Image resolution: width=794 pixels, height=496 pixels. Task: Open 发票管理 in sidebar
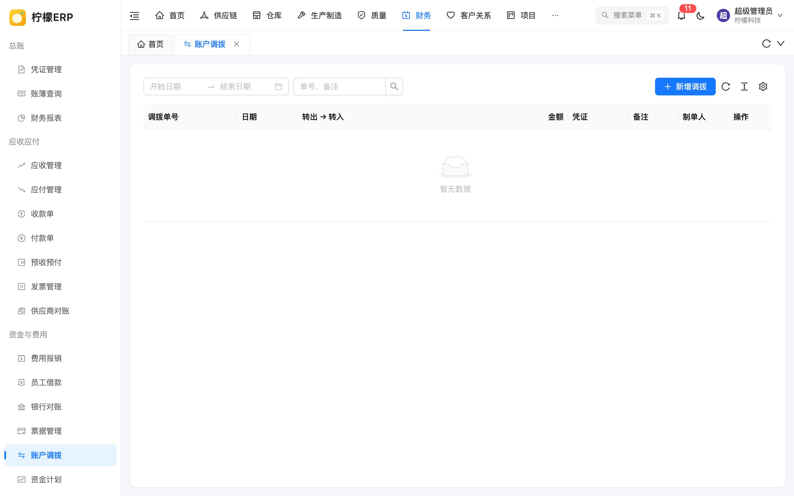coord(60,287)
